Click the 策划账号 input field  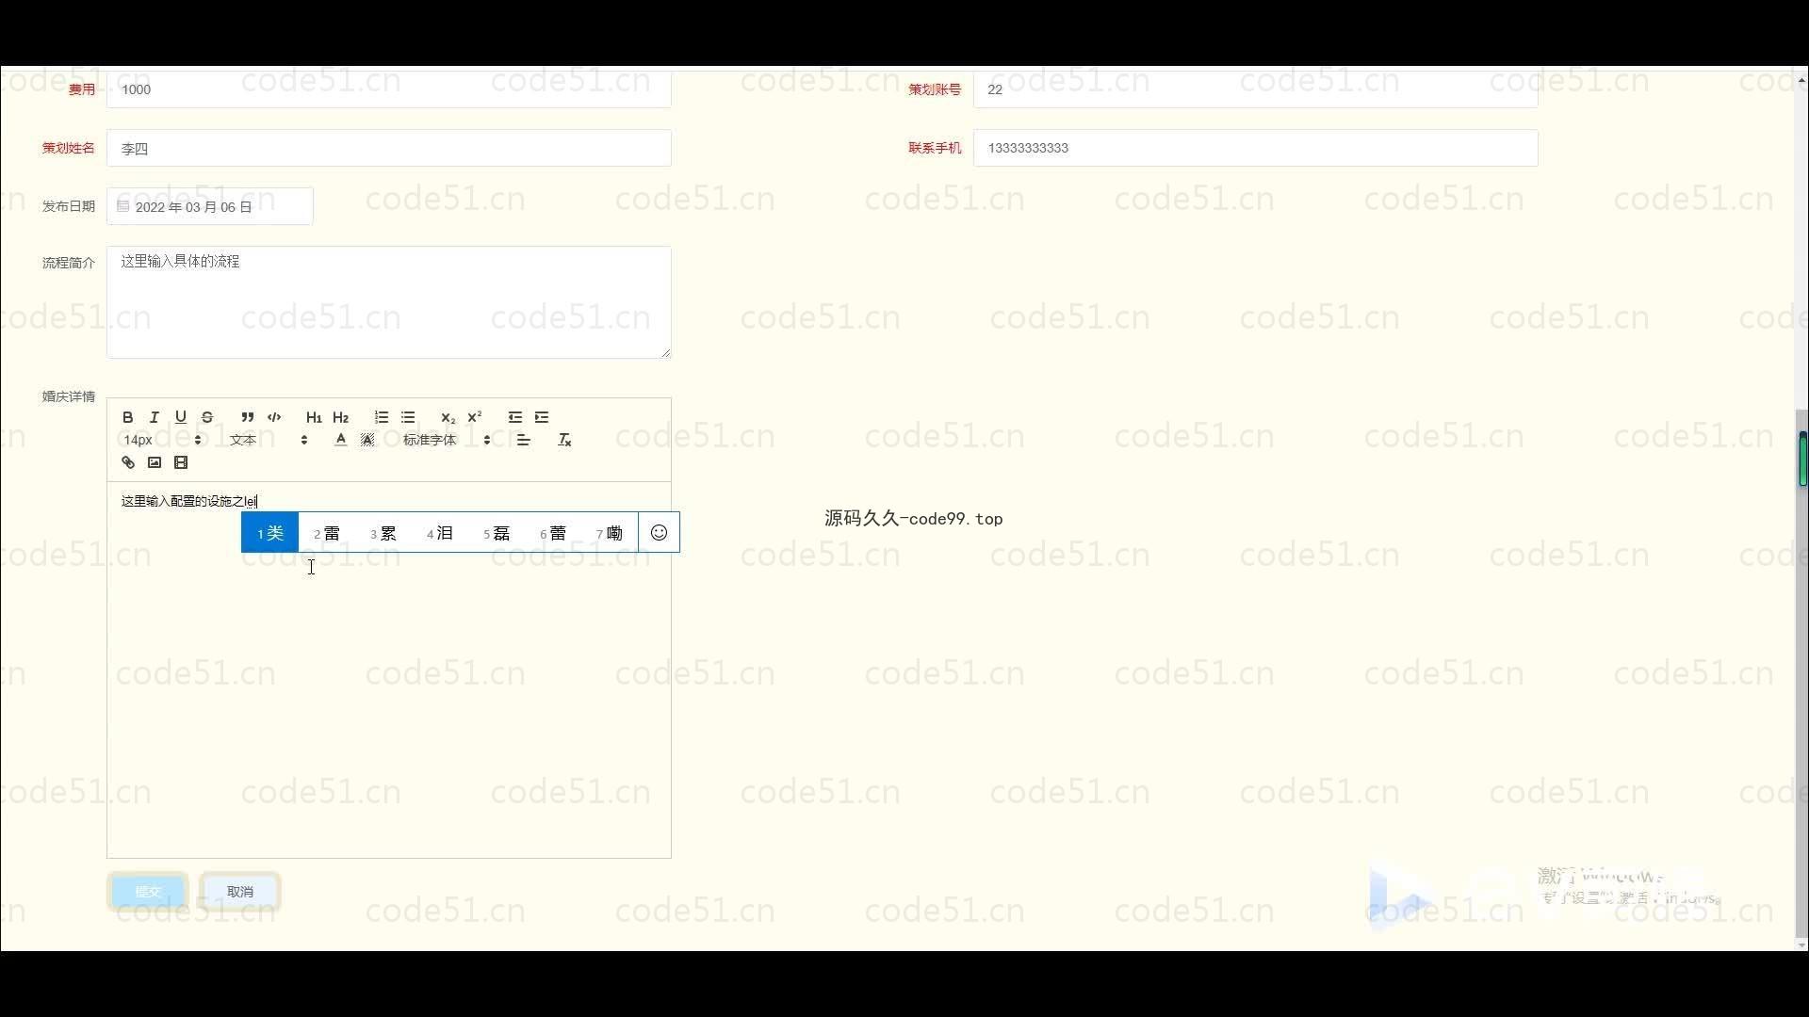(1256, 89)
